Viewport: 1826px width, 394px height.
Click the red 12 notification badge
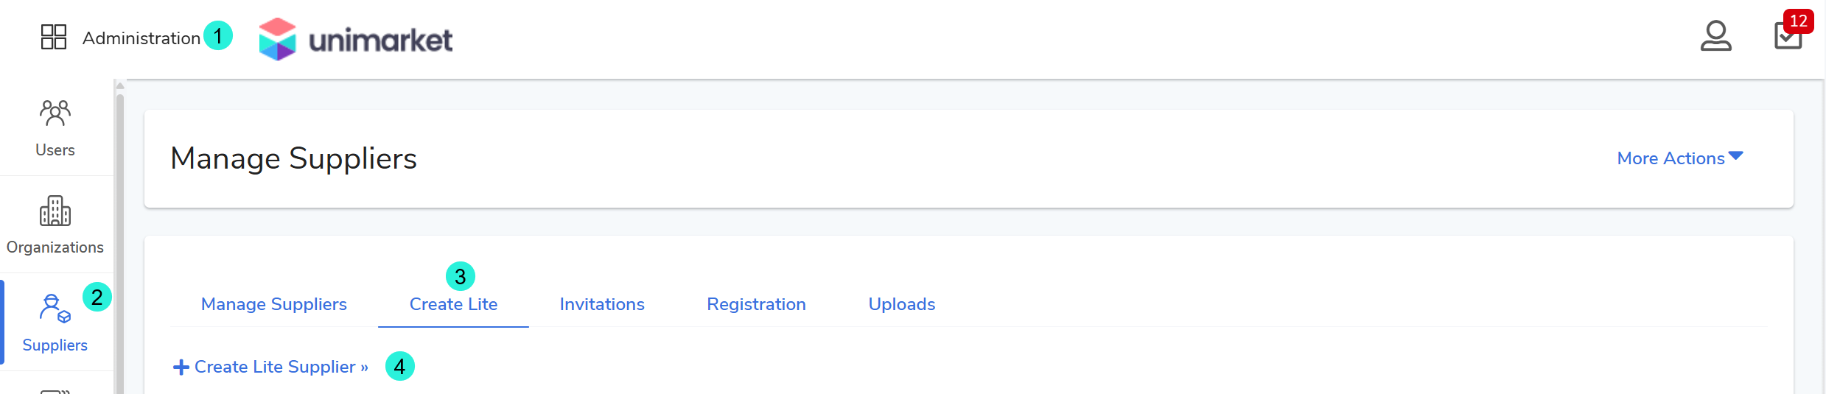(x=1798, y=21)
